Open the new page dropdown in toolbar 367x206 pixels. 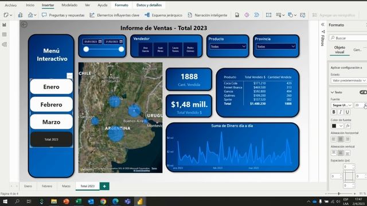point(7,15)
